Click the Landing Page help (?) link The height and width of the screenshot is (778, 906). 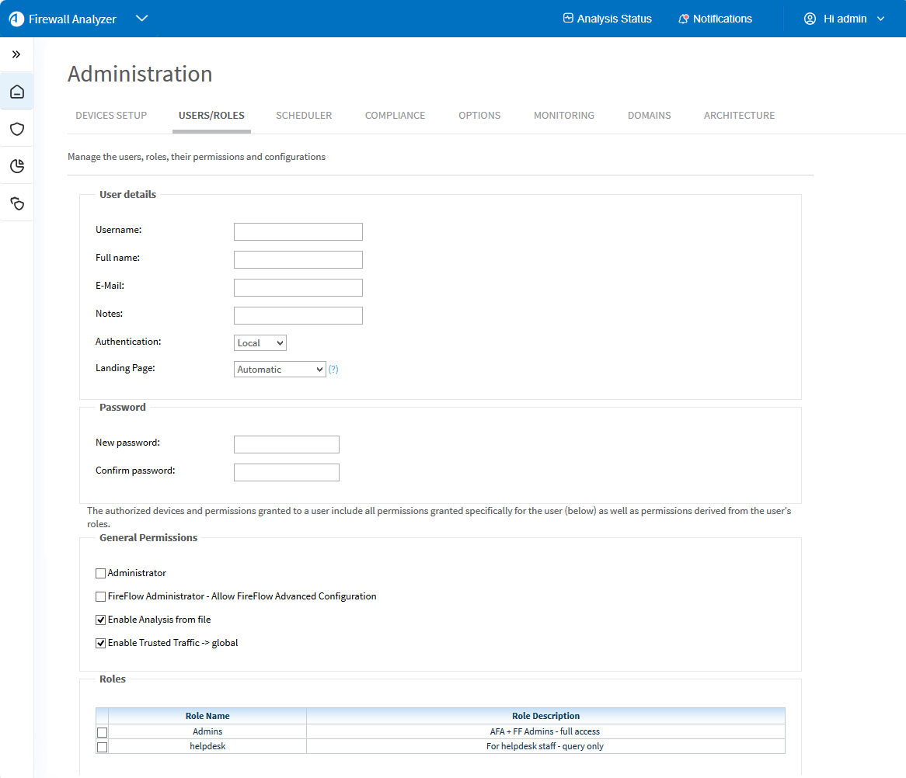pos(333,370)
